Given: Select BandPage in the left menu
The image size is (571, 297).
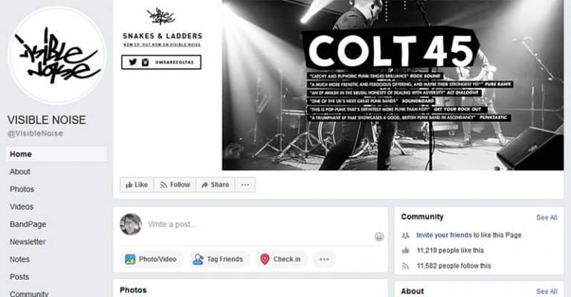Looking at the screenshot, I should [x=28, y=224].
